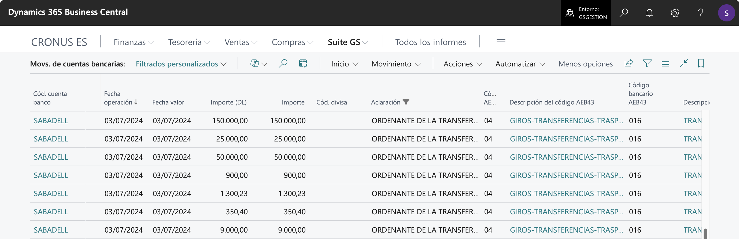
Task: Click Aclaración cell in 1.300,23 row
Action: 425,194
